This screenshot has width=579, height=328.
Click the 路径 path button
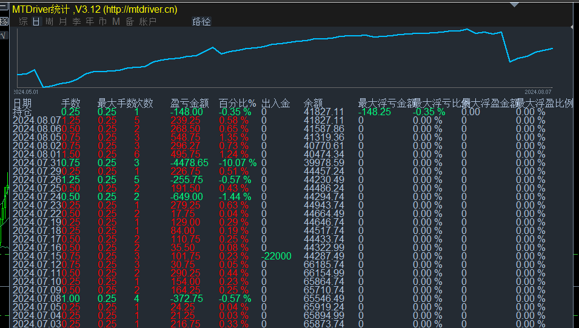[201, 22]
